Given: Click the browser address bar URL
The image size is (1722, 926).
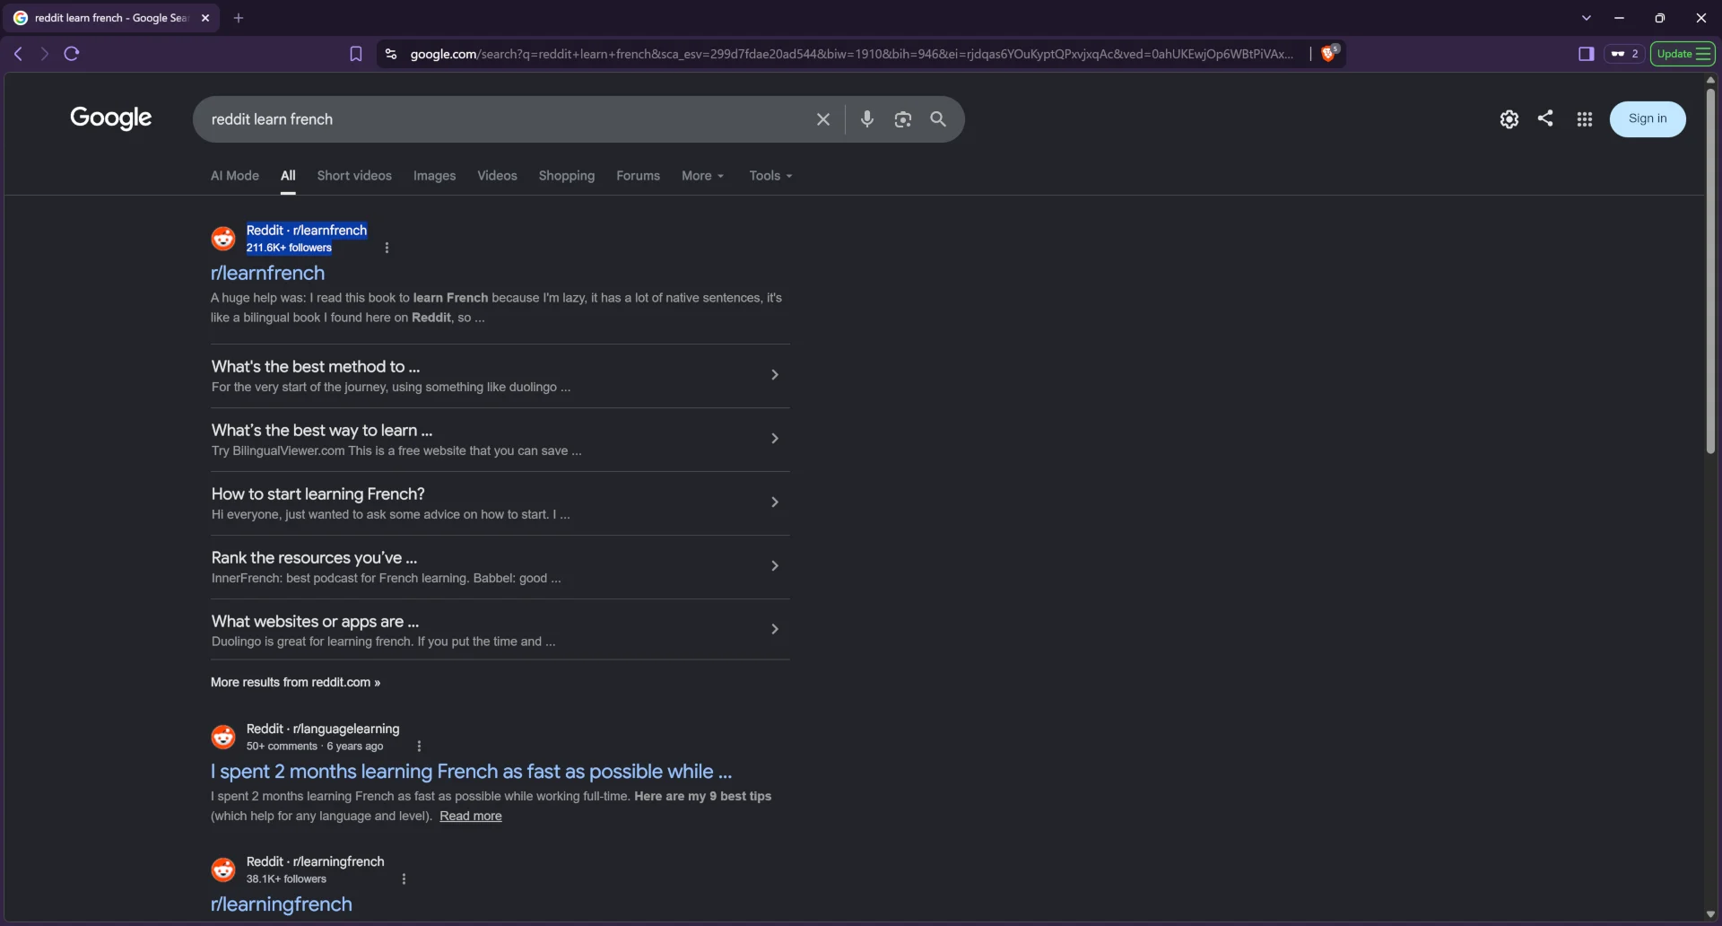Looking at the screenshot, I should pos(852,54).
